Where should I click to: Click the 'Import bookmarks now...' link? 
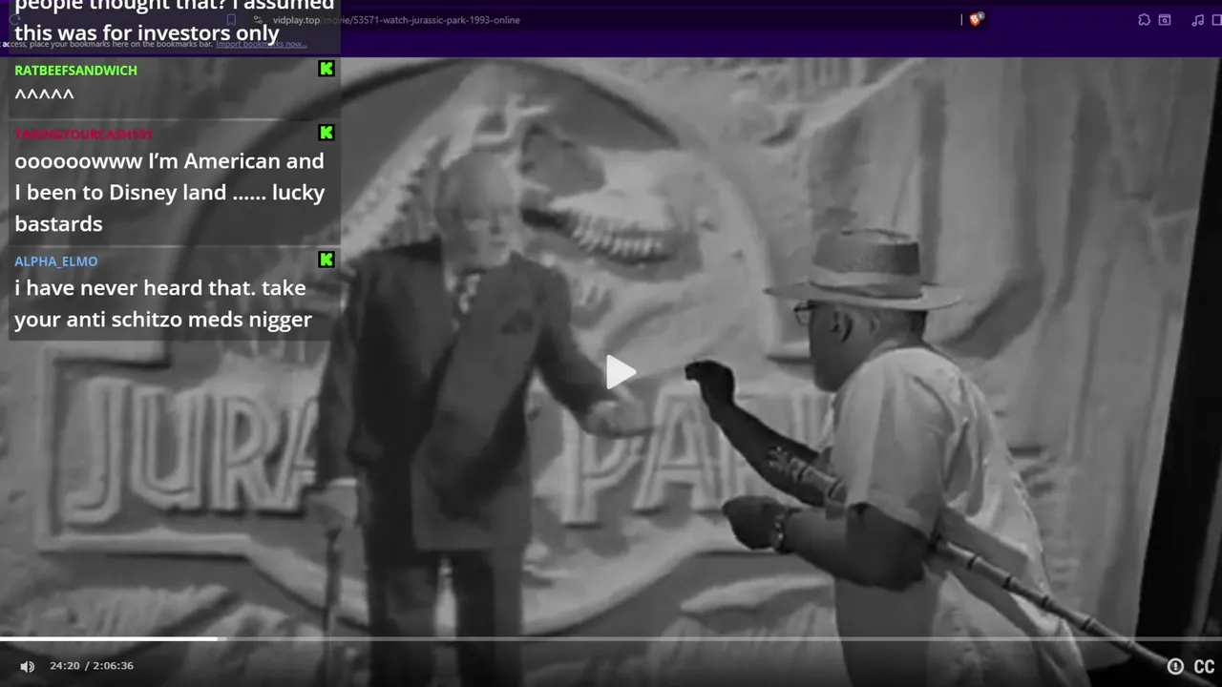coord(261,44)
